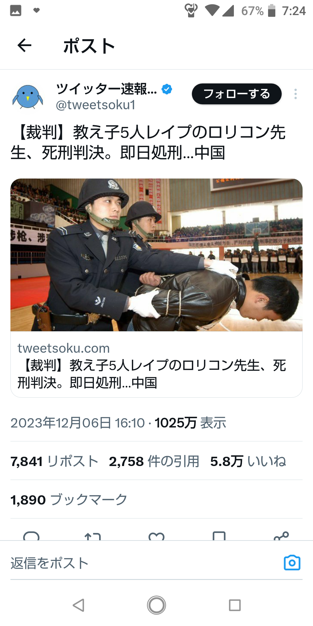
Task: Open the blue bird profile avatar
Action: coord(28,96)
